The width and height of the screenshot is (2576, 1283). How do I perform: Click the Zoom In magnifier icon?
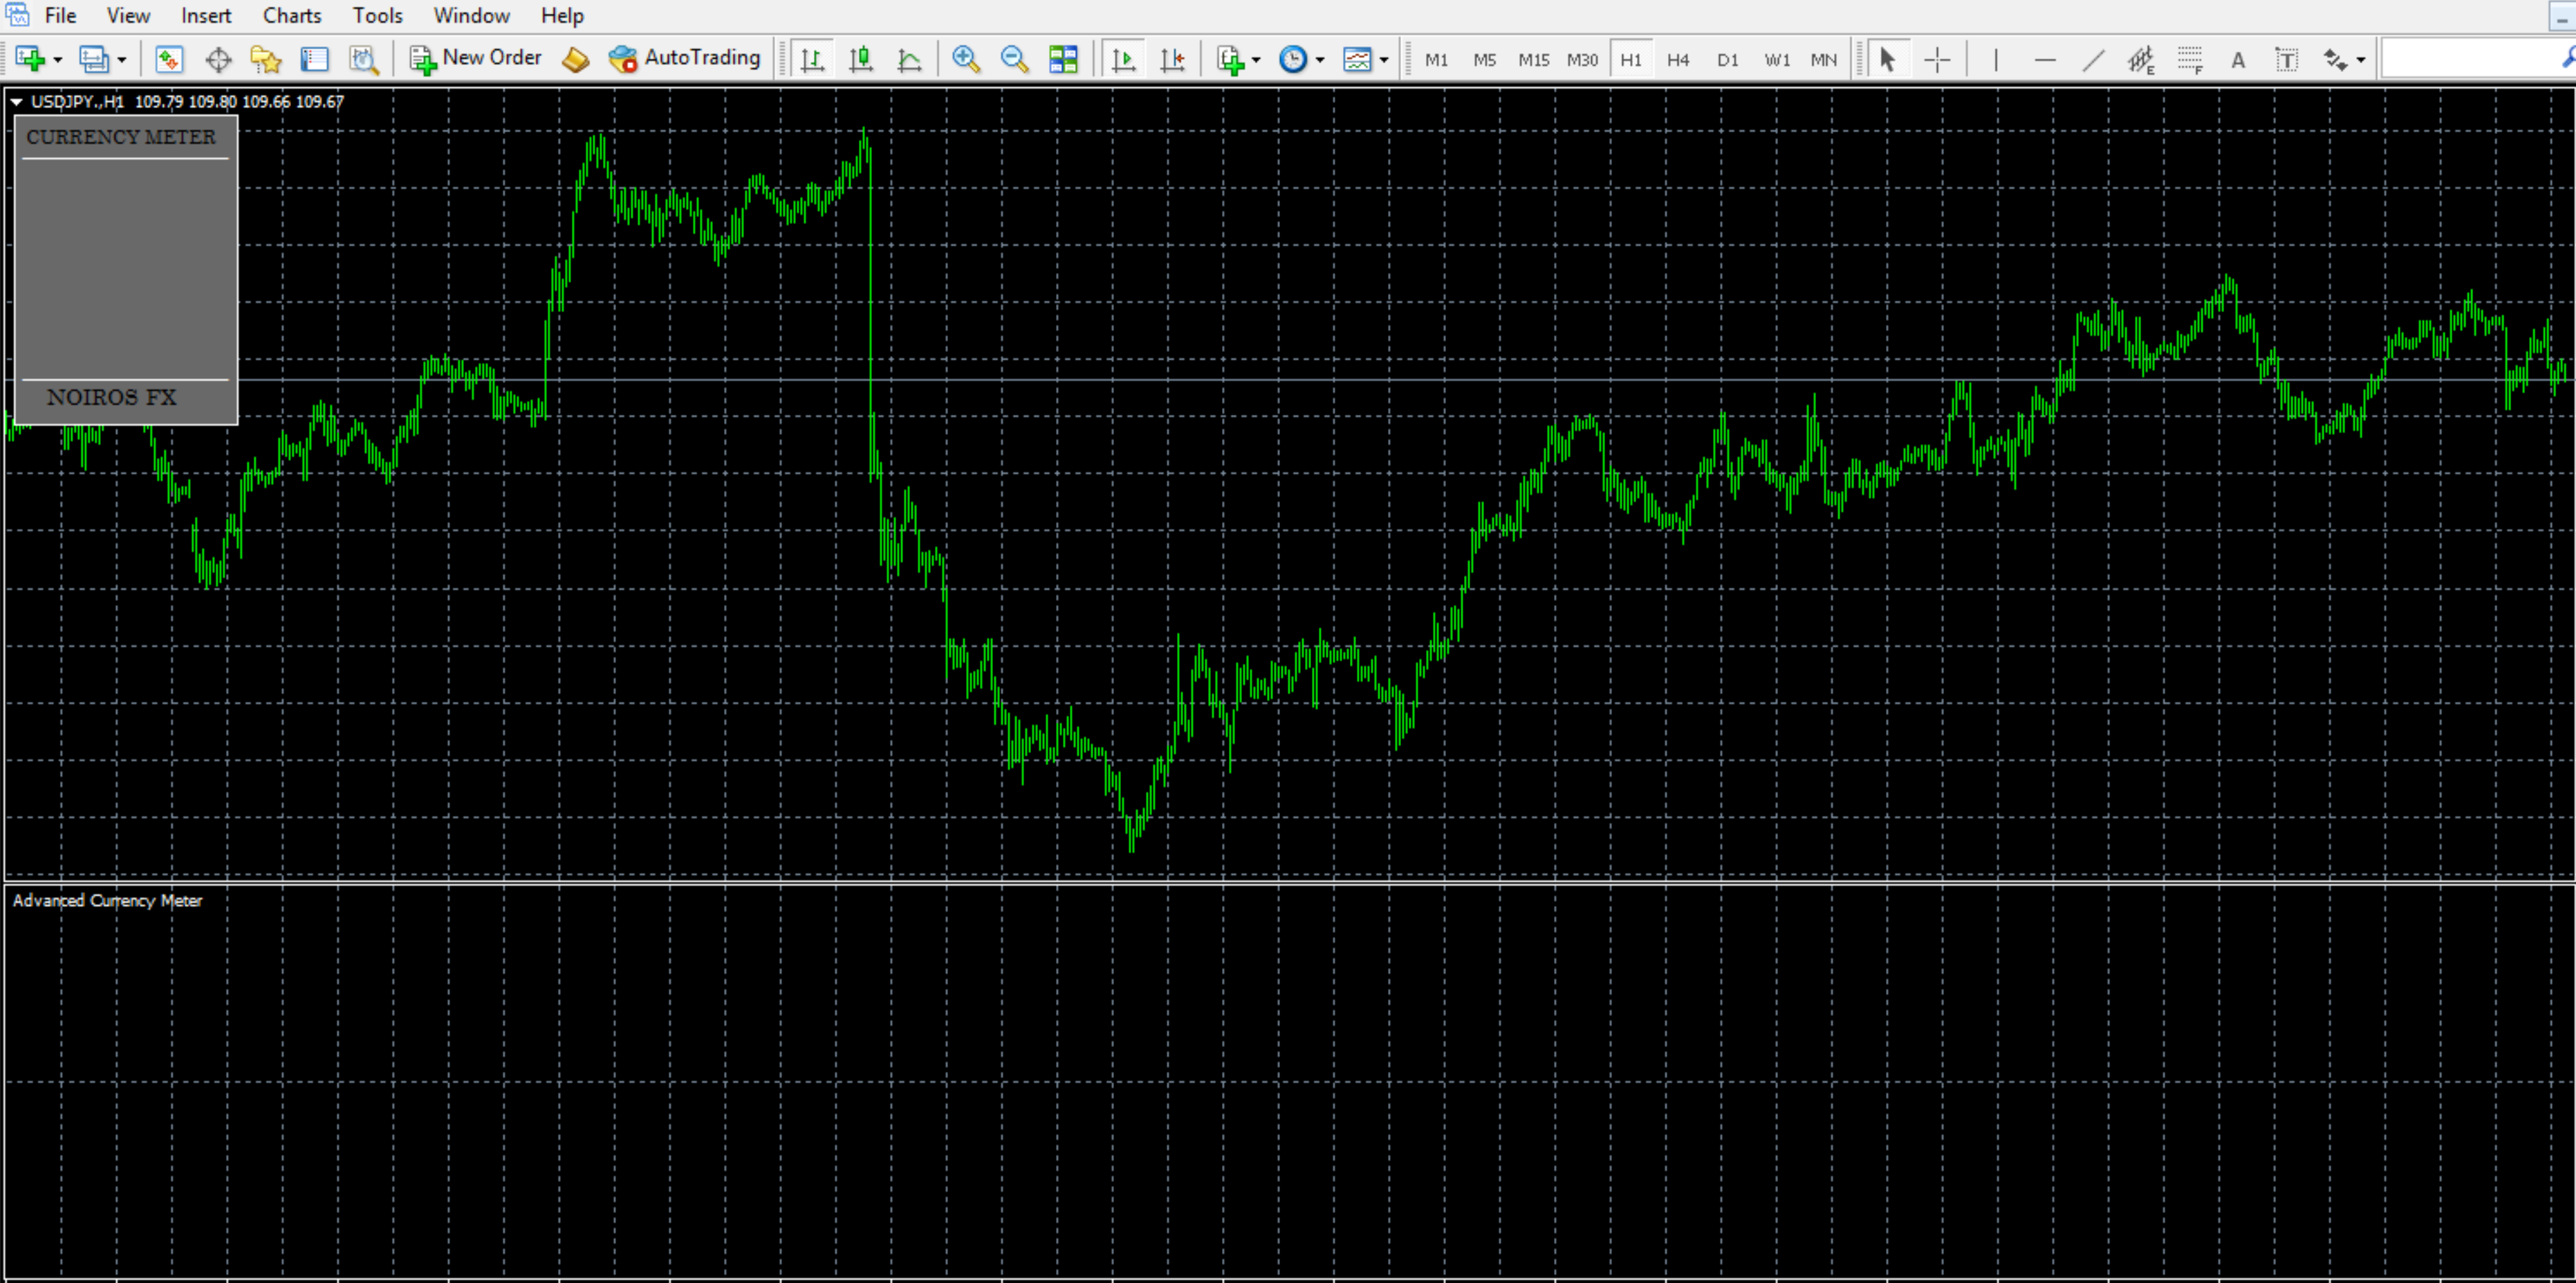tap(965, 59)
